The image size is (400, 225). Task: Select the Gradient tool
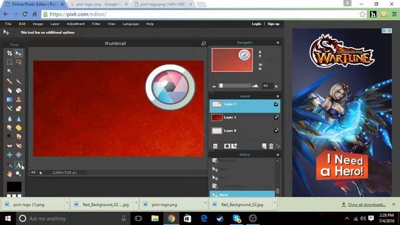coord(9,99)
